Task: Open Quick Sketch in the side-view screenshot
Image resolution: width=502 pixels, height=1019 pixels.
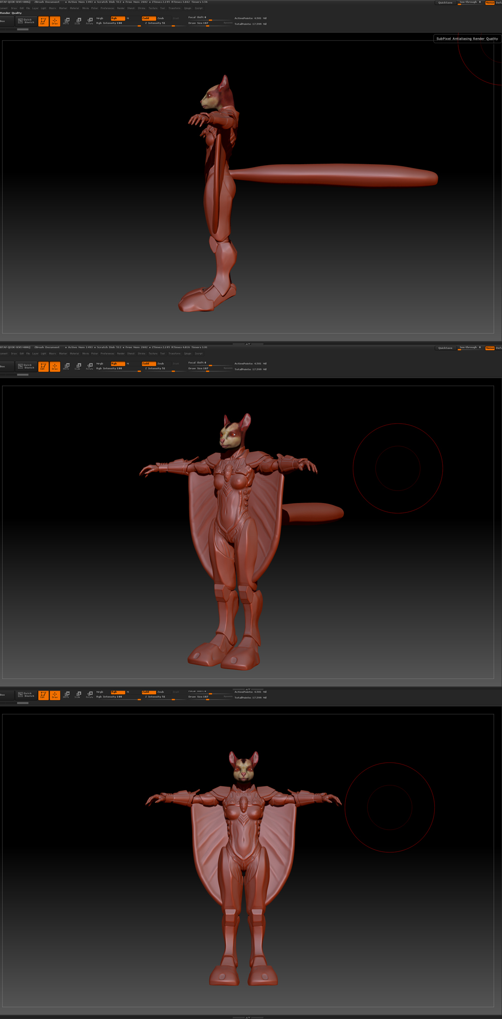Action: [26, 21]
